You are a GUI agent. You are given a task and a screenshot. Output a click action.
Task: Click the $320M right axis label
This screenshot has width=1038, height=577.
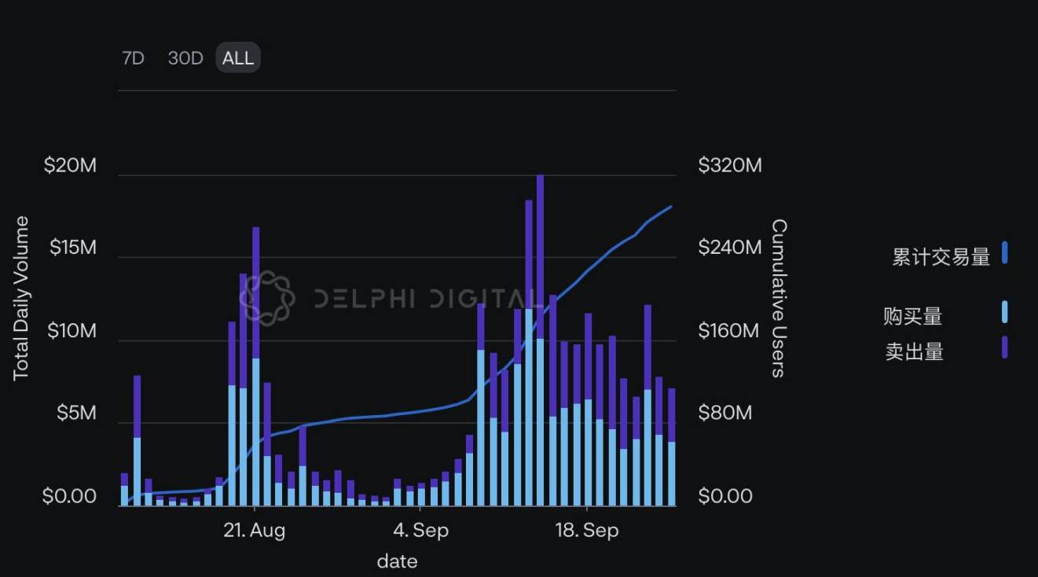pyautogui.click(x=729, y=166)
